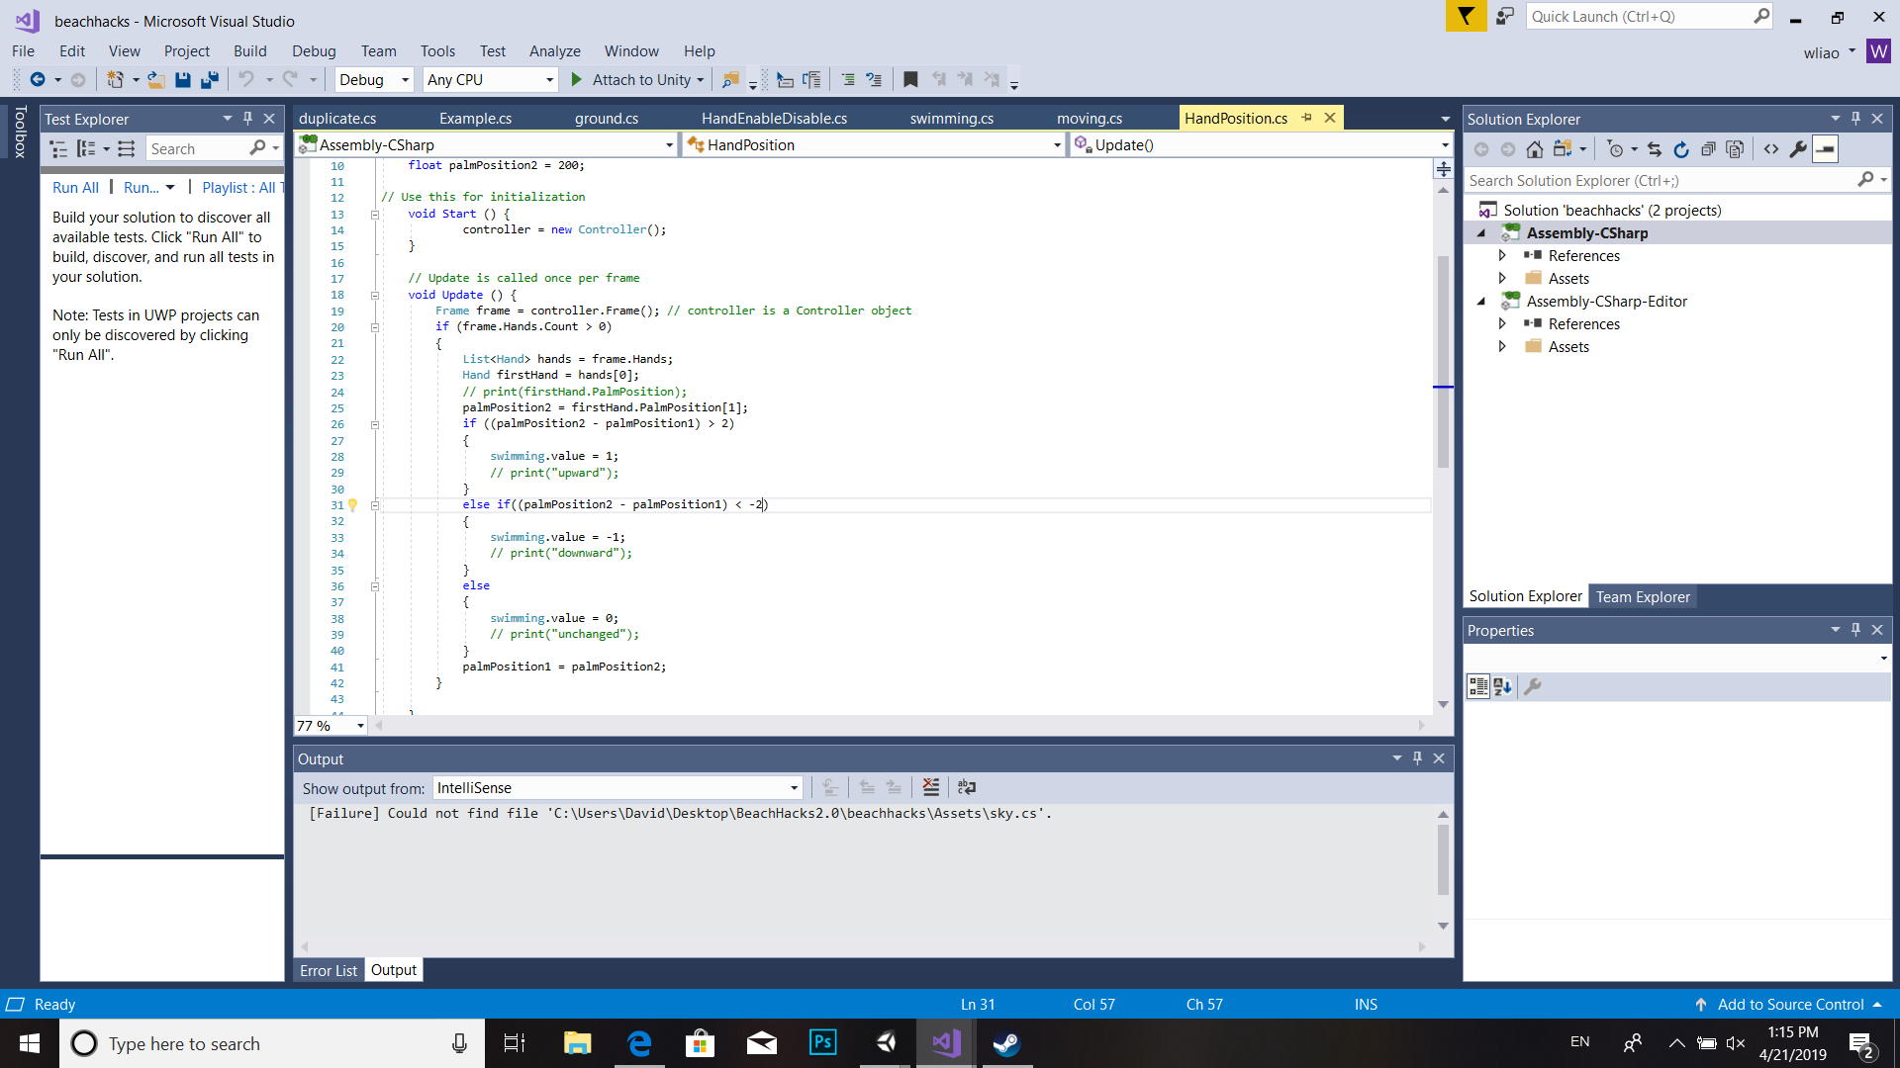Open the Properties wrench icon in Solution Explorer
Viewport: 1900px width, 1068px height.
[x=1798, y=149]
